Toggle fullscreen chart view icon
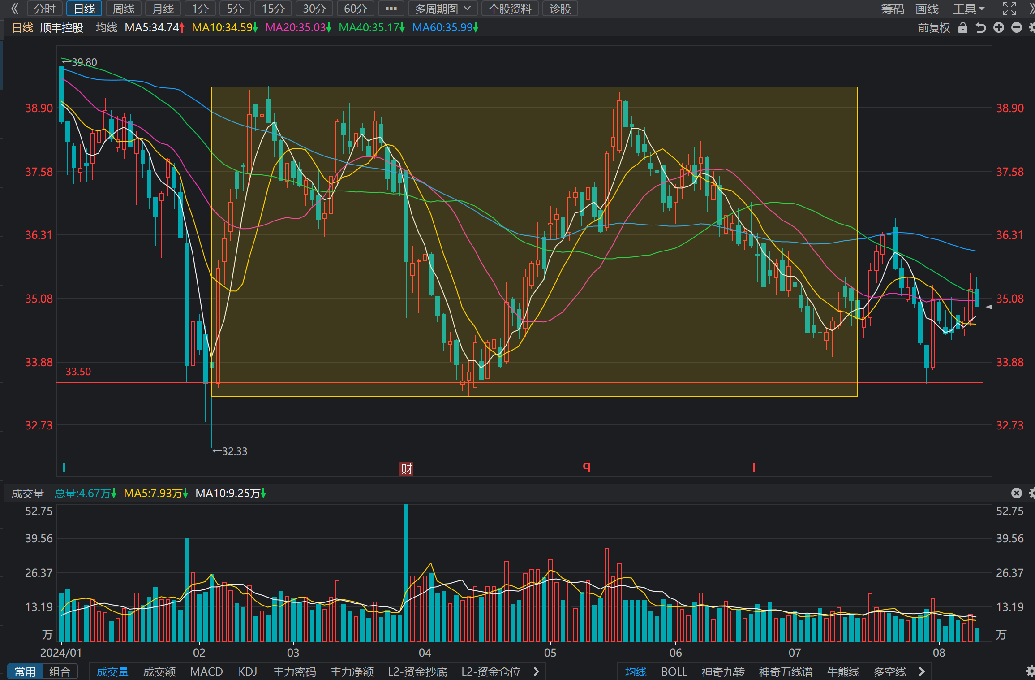Viewport: 1035px width, 680px height. (x=1009, y=9)
